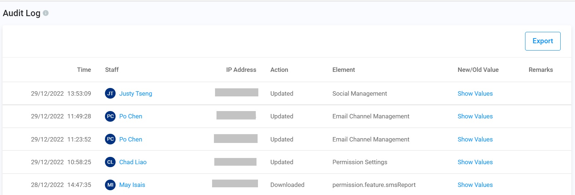Click the info icon beside Audit Log
575x195 pixels.
[x=46, y=13]
